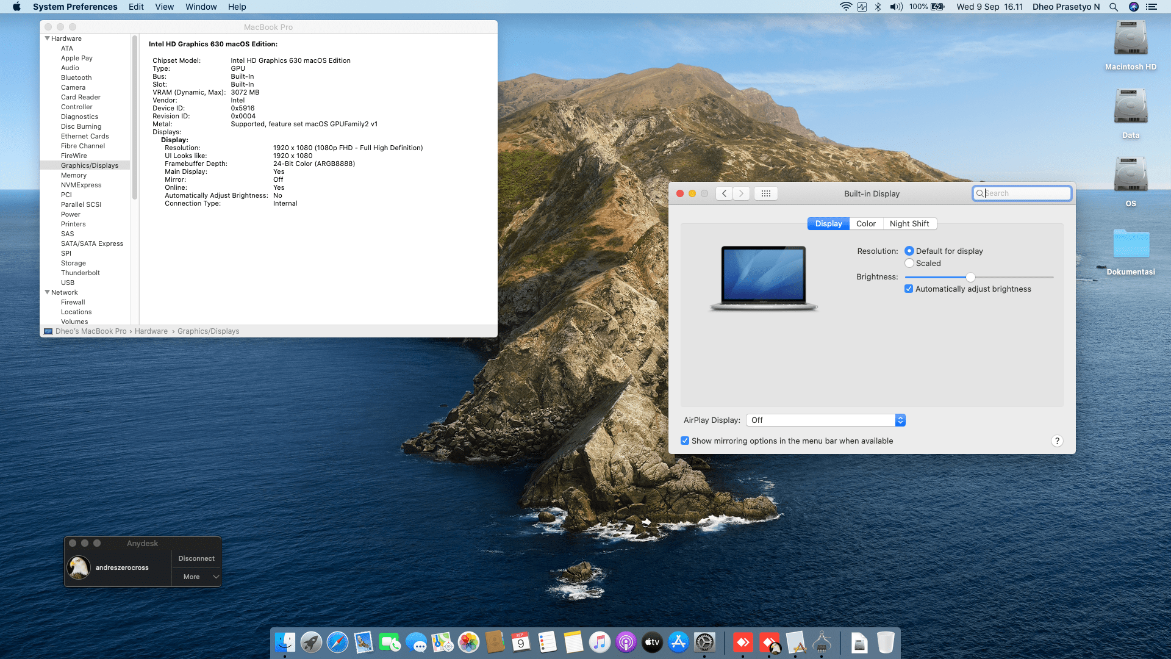Show all preferences grid button

pyautogui.click(x=766, y=193)
